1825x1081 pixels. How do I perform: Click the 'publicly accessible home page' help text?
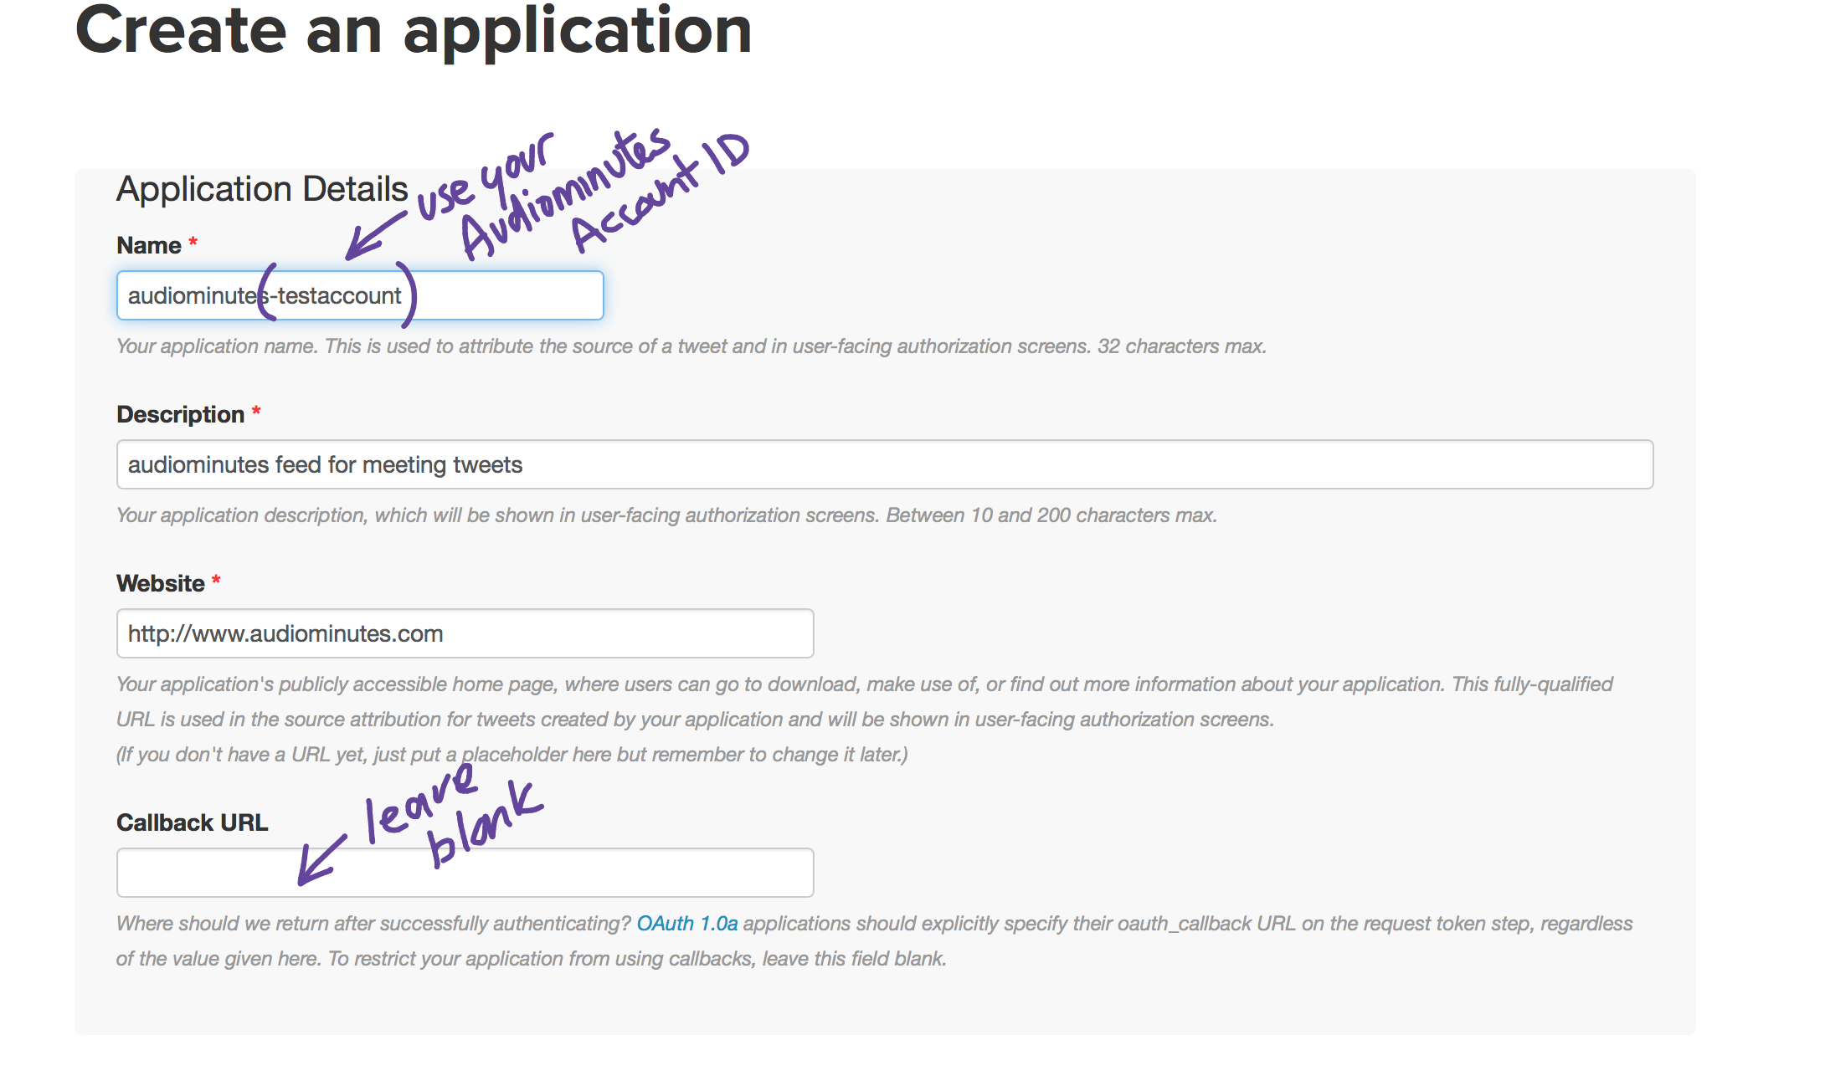point(417,684)
